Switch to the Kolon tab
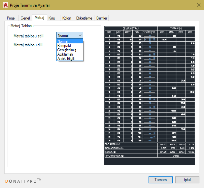Screen dimensions: 204x188 (x=67, y=18)
